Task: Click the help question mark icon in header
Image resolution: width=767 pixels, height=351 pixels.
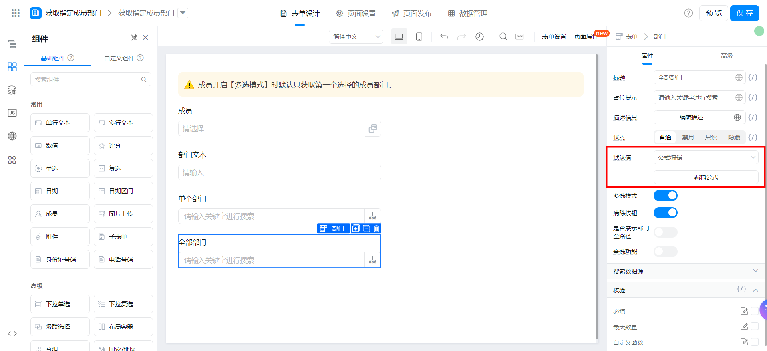Action: (x=688, y=13)
